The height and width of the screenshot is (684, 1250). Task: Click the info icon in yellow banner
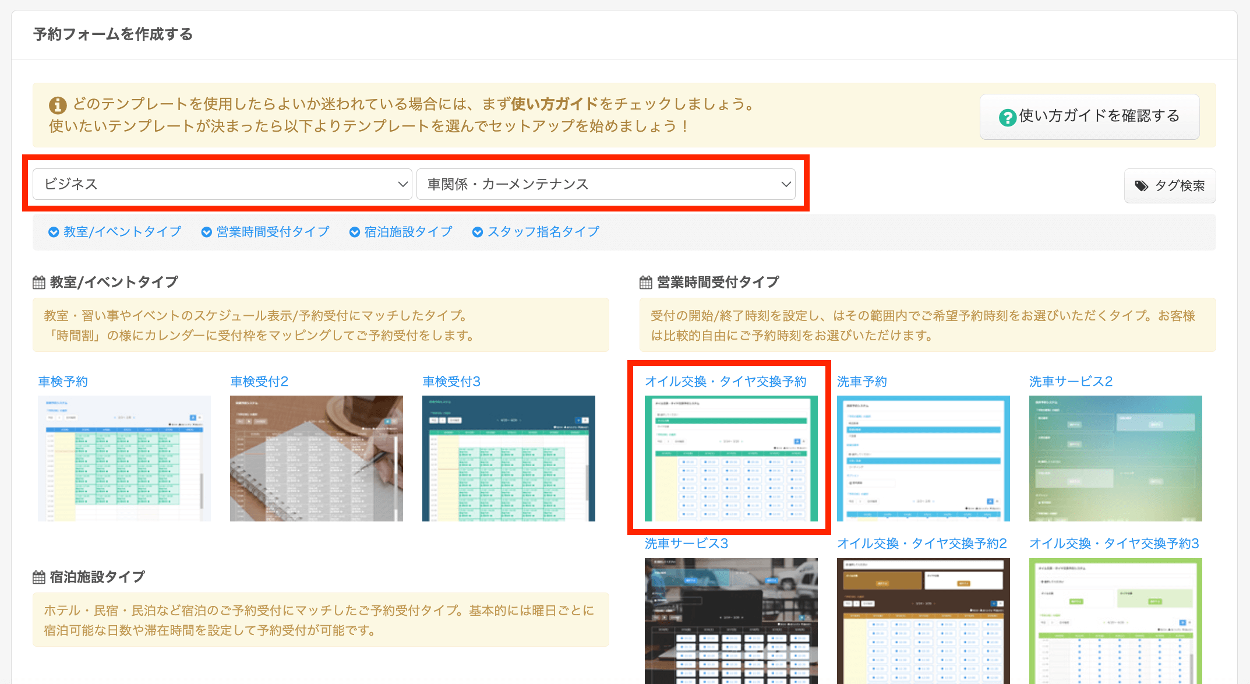pyautogui.click(x=58, y=105)
